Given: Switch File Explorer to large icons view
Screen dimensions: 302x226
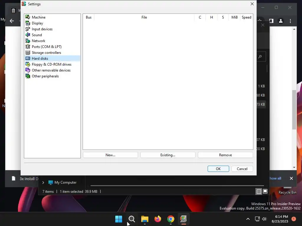Looking at the screenshot, I should pyautogui.click(x=265, y=191).
